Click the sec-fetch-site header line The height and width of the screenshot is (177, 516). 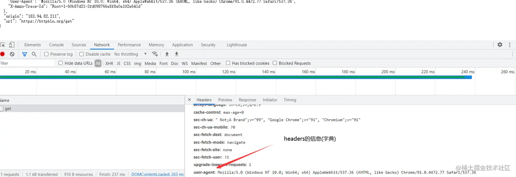tap(213, 150)
